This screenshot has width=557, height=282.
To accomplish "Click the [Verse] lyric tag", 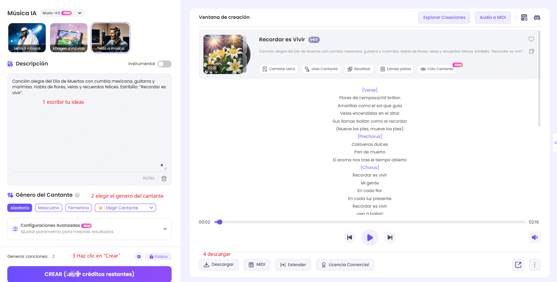I will [x=370, y=90].
